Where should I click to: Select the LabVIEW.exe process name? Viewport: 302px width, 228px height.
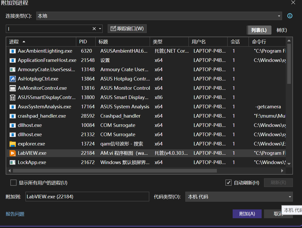pyautogui.click(x=32, y=153)
